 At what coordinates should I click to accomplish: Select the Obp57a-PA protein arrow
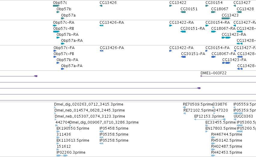[x=63, y=69]
